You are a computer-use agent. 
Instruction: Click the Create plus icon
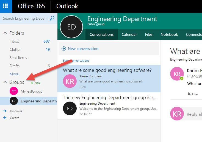tap(5, 118)
